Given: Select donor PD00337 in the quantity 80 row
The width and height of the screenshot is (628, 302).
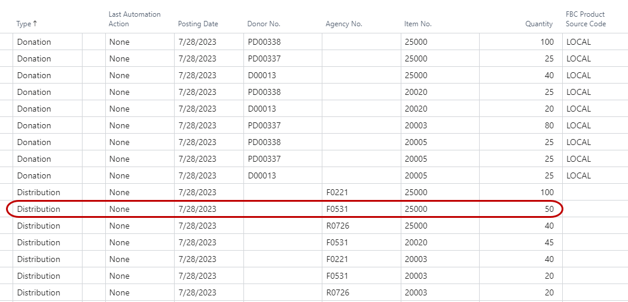Looking at the screenshot, I should coord(264,125).
